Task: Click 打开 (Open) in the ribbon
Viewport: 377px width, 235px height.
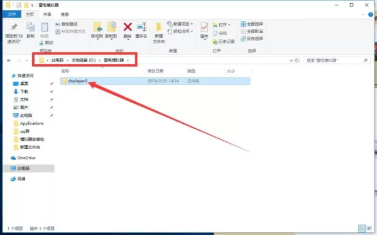Action: (221, 25)
